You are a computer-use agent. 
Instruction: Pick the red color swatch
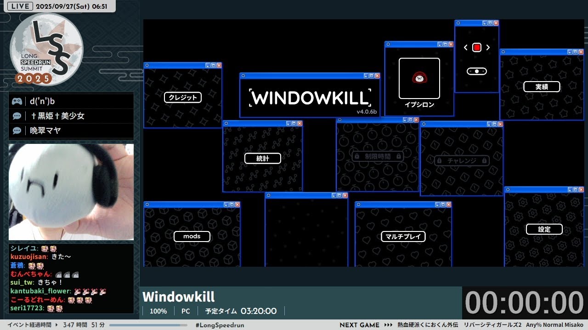(x=477, y=47)
